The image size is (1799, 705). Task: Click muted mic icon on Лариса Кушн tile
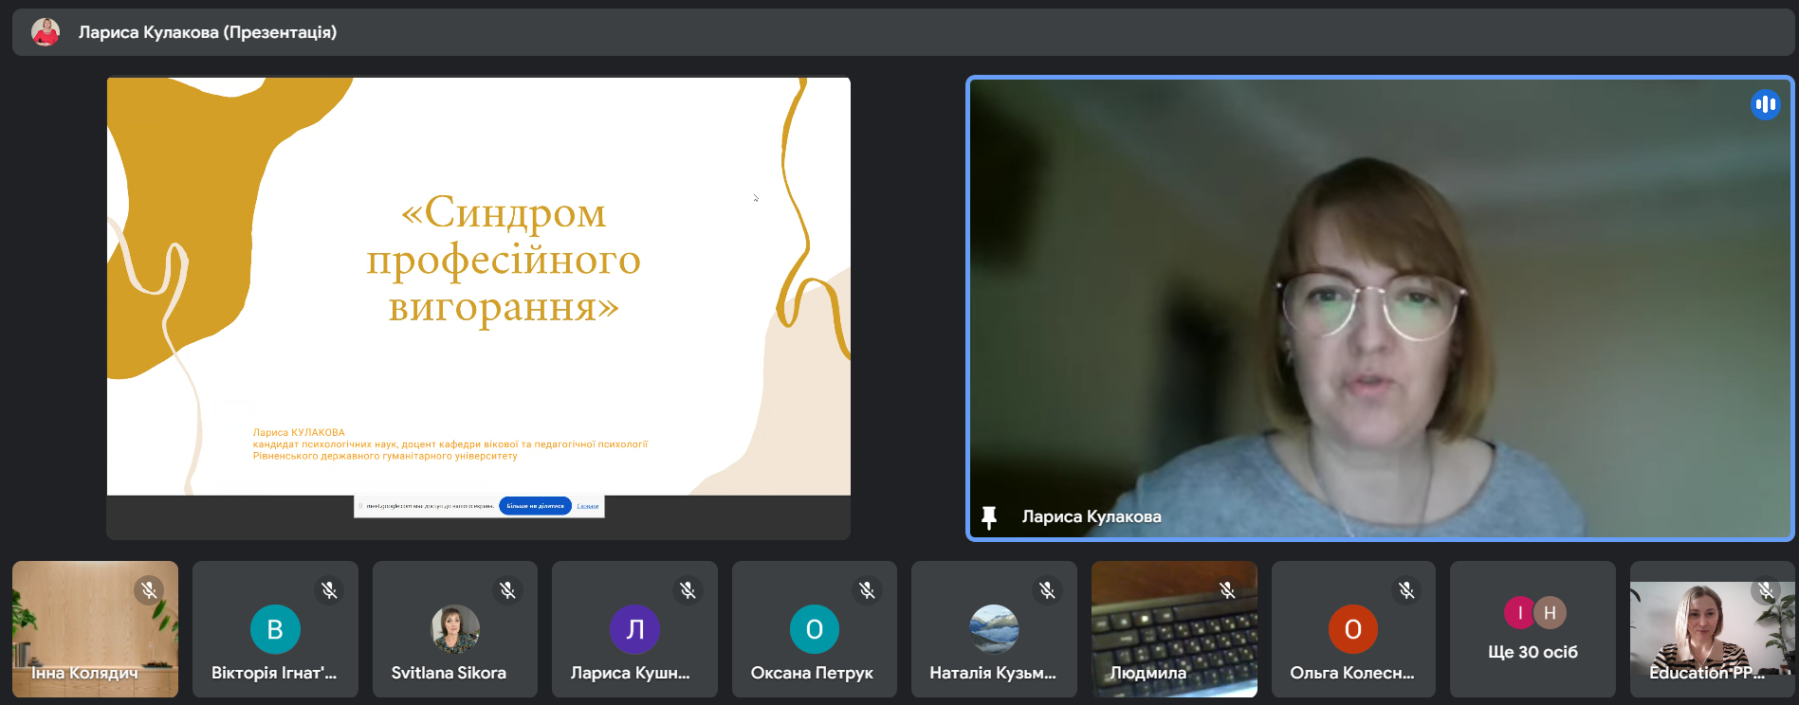coord(688,590)
